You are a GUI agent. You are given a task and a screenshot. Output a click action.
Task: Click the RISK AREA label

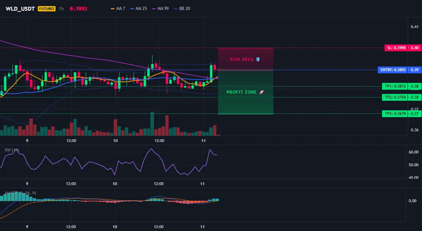coord(245,59)
